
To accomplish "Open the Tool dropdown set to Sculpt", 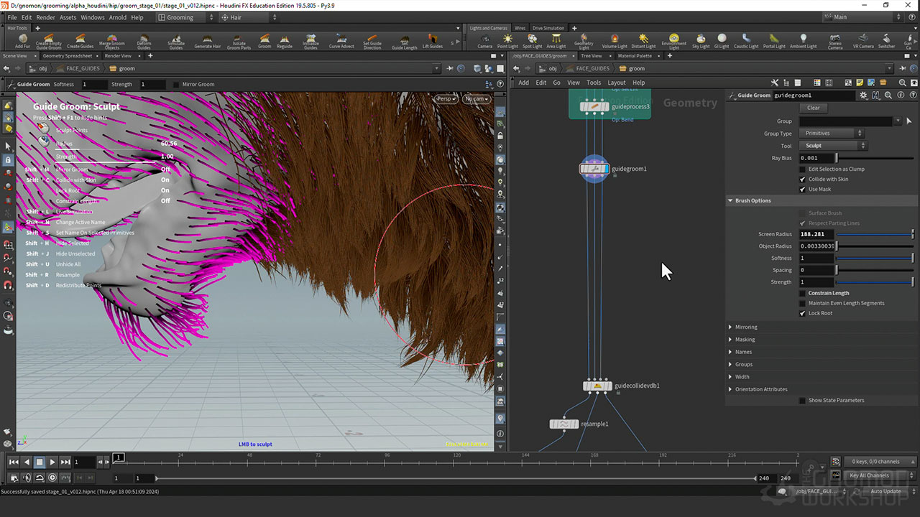I will pyautogui.click(x=832, y=146).
